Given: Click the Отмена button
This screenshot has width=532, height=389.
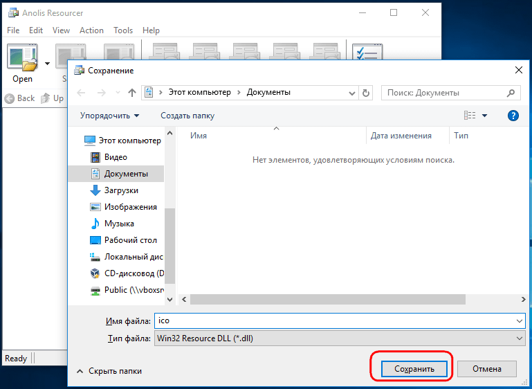Looking at the screenshot, I should click(x=487, y=369).
